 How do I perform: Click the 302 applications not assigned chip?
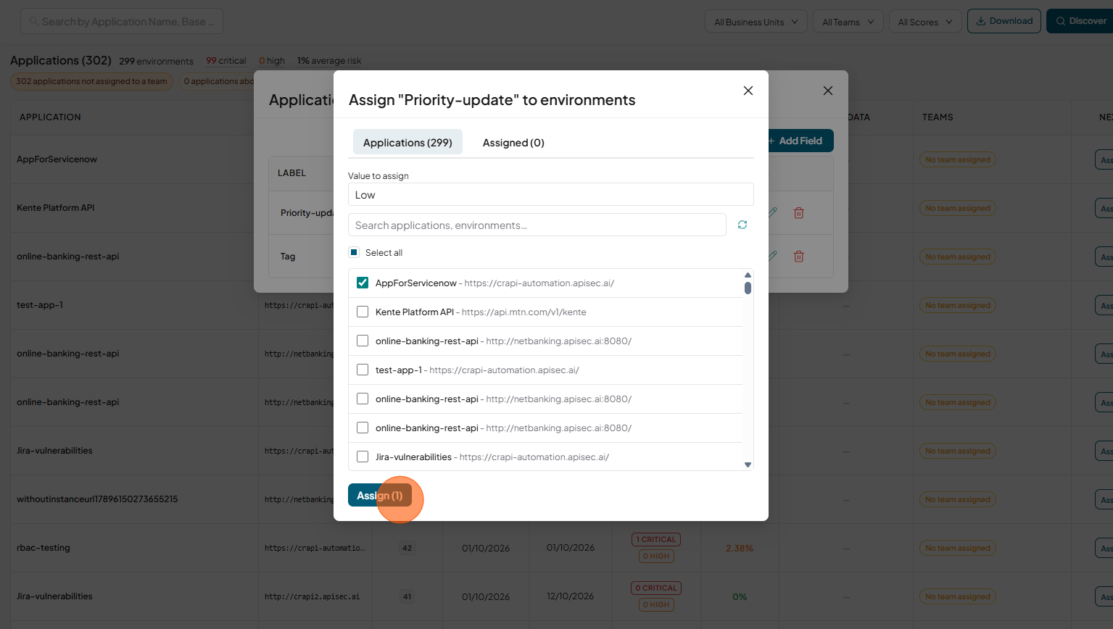(91, 81)
